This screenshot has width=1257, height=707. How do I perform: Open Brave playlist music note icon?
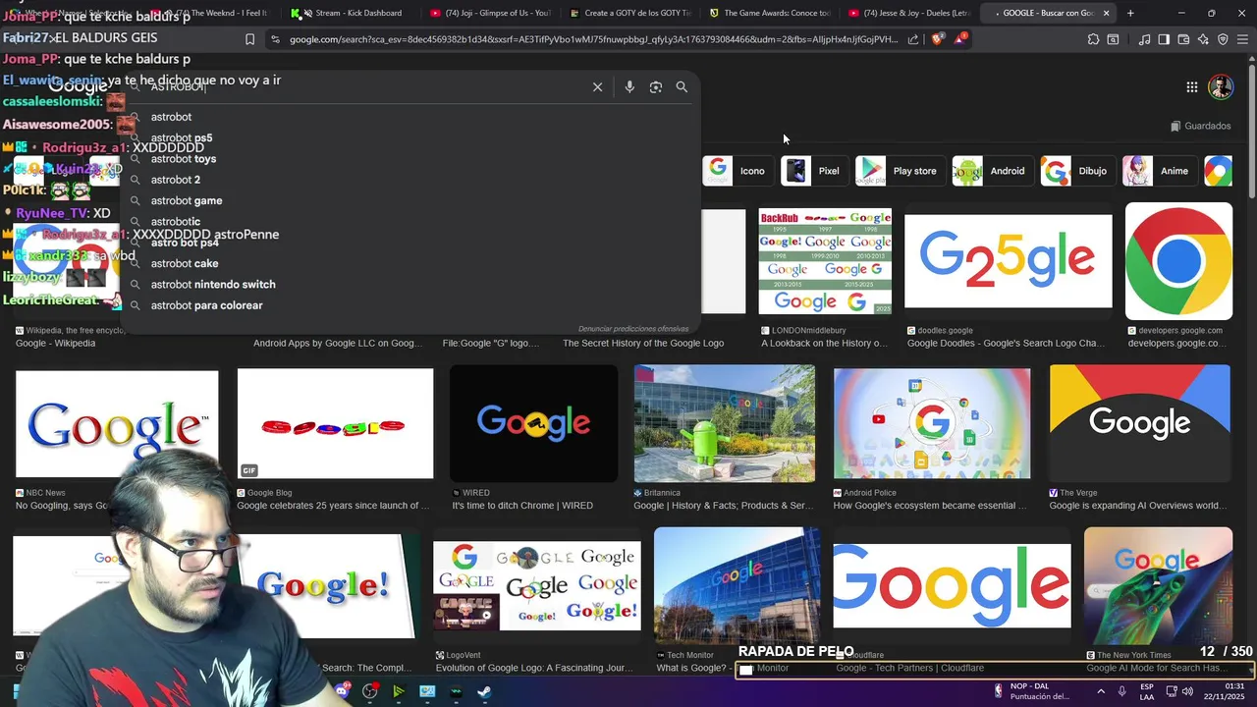pos(1144,39)
